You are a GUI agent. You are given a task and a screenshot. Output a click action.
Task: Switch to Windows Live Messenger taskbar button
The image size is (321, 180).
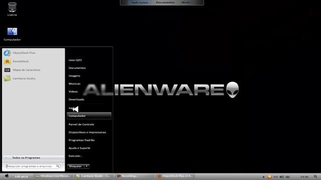(53, 176)
